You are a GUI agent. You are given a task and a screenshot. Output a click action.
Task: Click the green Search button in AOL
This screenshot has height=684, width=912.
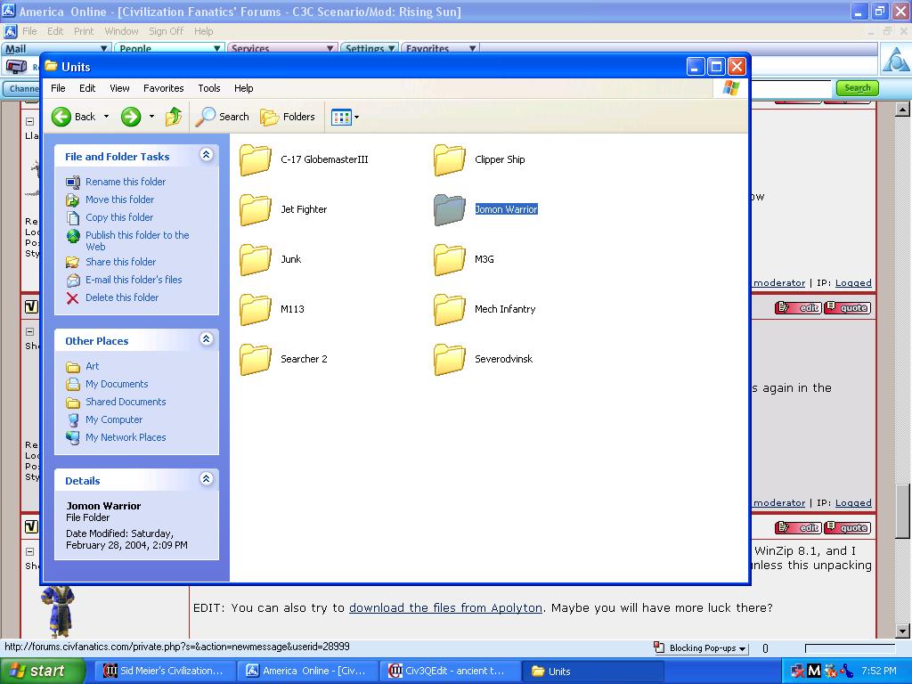(x=858, y=88)
